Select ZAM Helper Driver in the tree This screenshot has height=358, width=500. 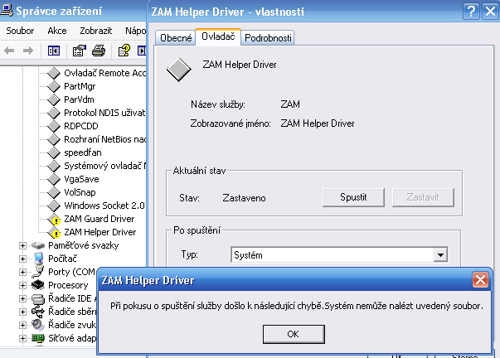[100, 232]
